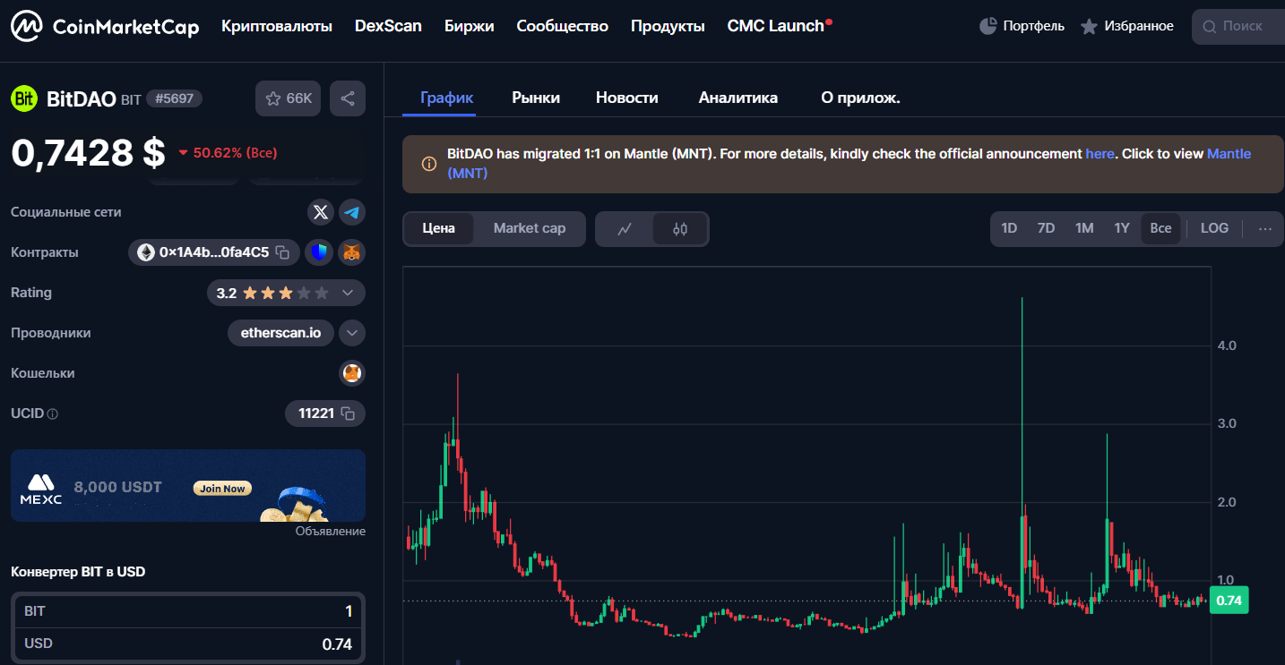The image size is (1285, 665).
Task: Open Избранное star icon in header
Action: 1089,27
